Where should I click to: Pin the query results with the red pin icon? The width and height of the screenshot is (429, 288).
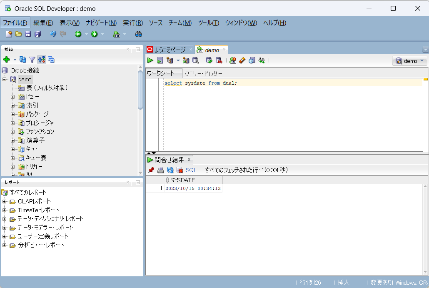[x=150, y=170]
